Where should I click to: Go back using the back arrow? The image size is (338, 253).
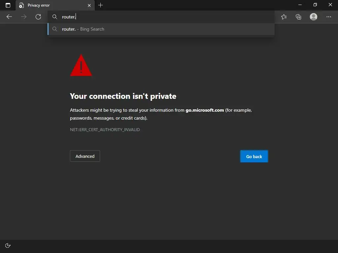[9, 17]
